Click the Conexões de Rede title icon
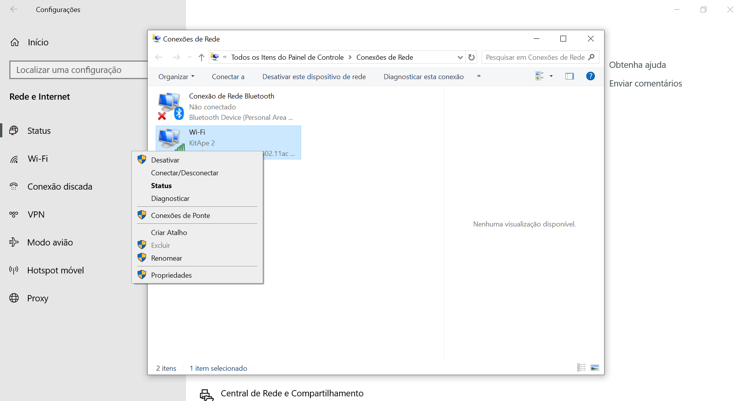This screenshot has width=744, height=401. click(157, 39)
